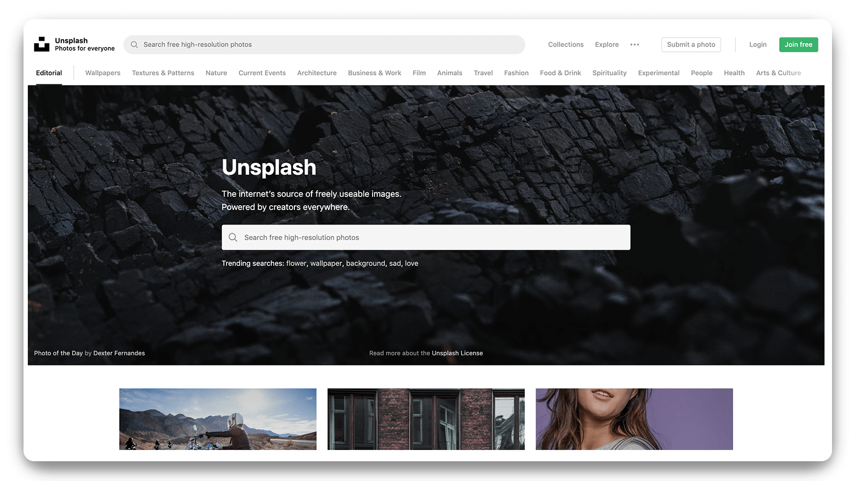The image size is (855, 481).
Task: Open Dexter Fernandes profile link
Action: tap(119, 353)
